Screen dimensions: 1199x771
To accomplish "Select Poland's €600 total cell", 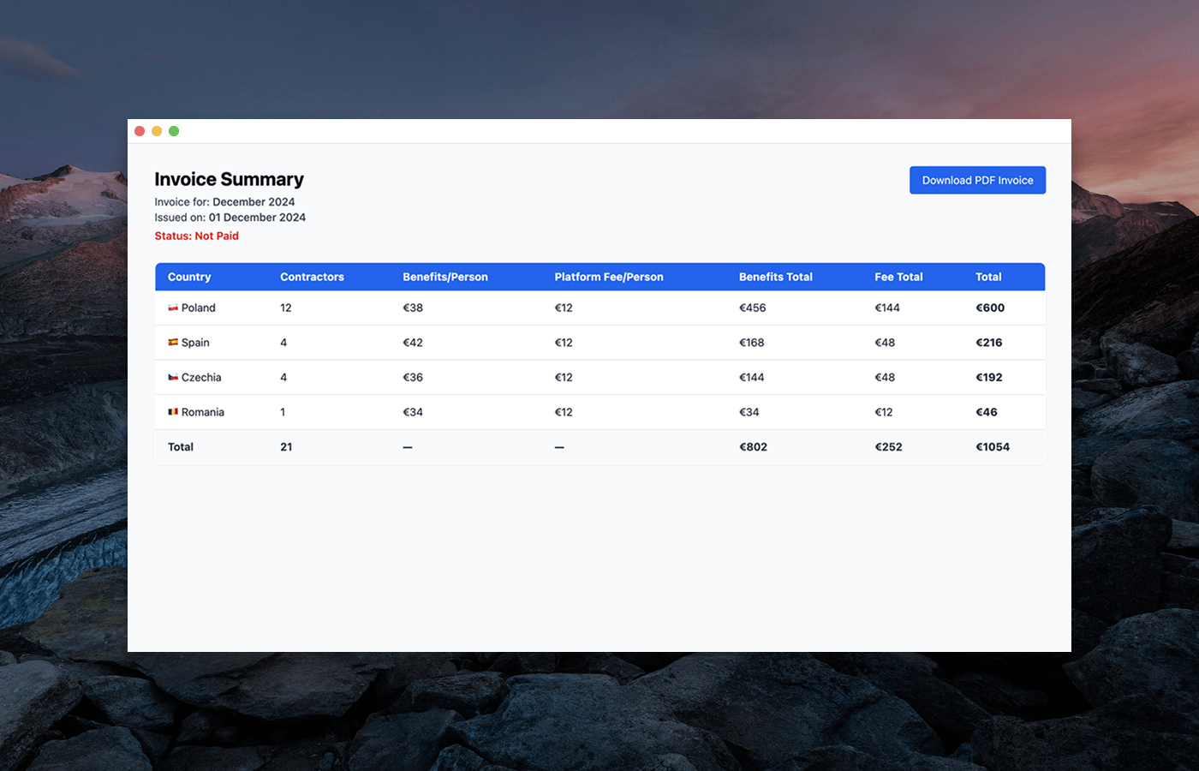I will pos(990,308).
